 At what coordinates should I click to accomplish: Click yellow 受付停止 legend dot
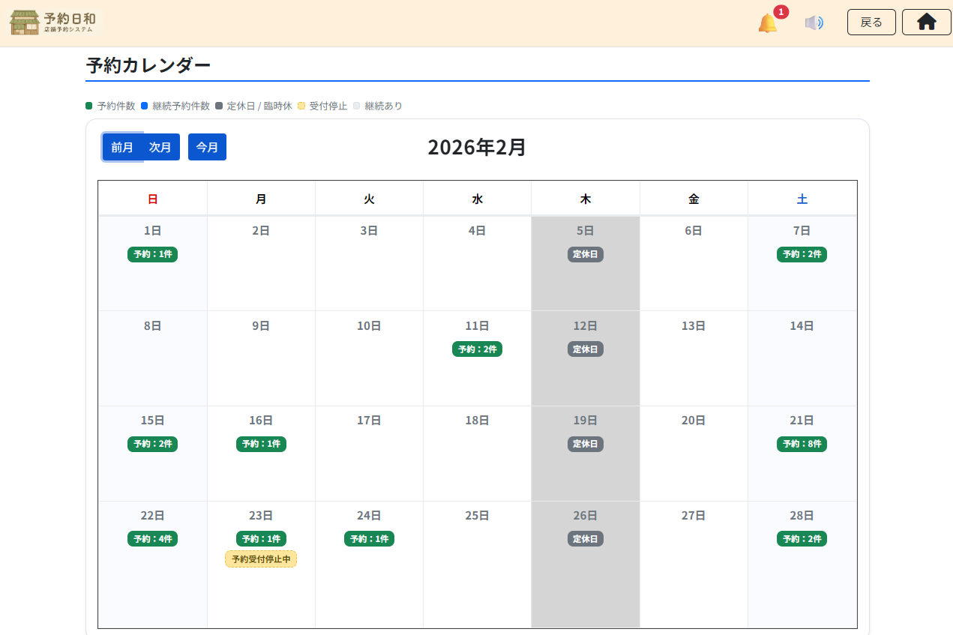tap(301, 106)
